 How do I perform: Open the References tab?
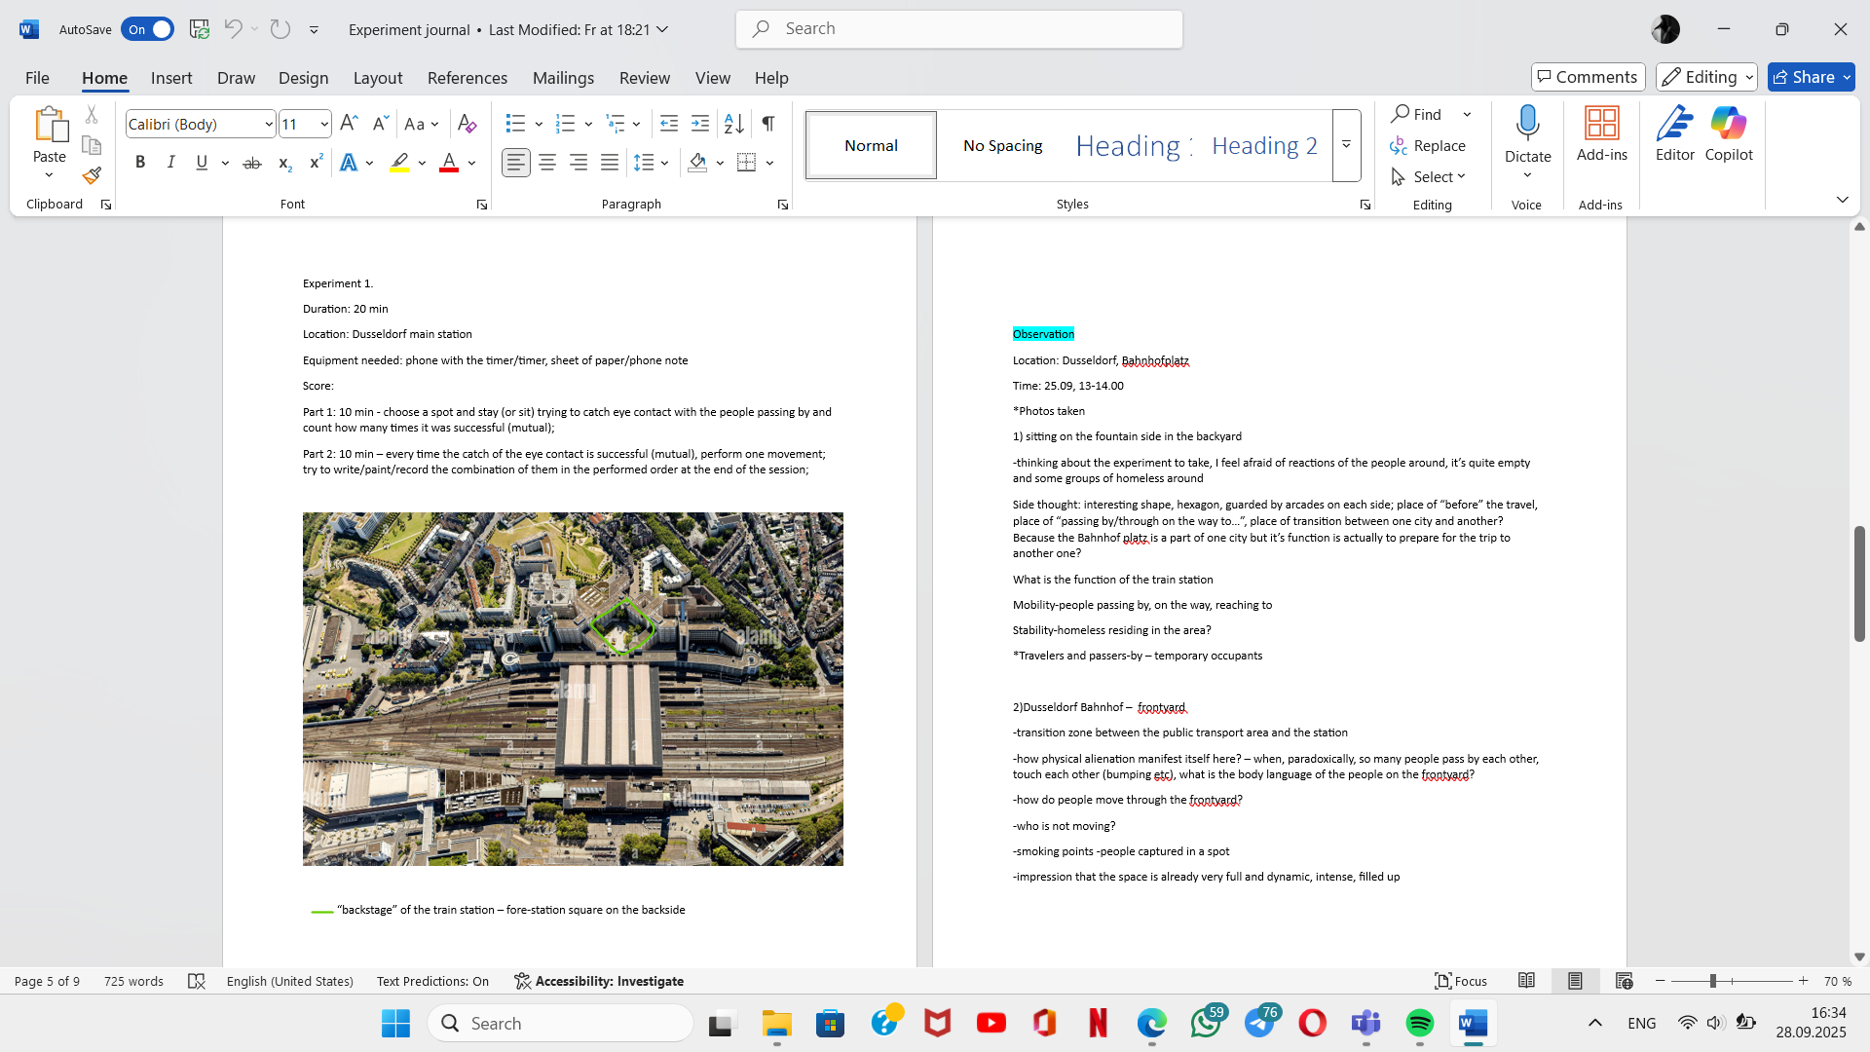pos(467,78)
